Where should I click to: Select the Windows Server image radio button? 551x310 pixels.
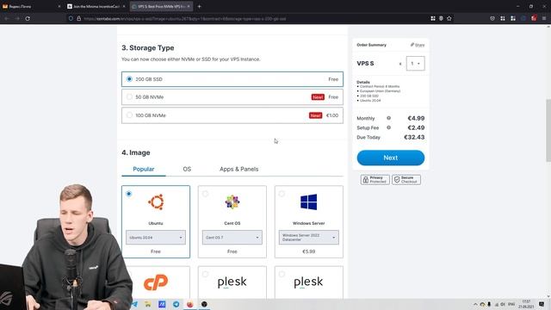pos(282,194)
